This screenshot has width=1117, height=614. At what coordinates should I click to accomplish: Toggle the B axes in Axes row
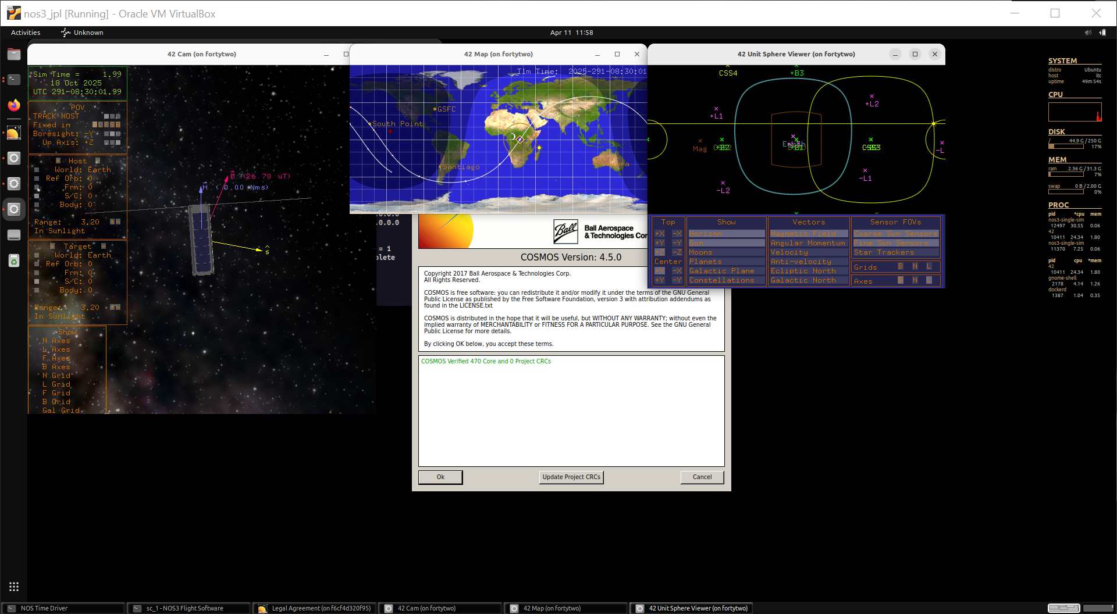coord(901,280)
